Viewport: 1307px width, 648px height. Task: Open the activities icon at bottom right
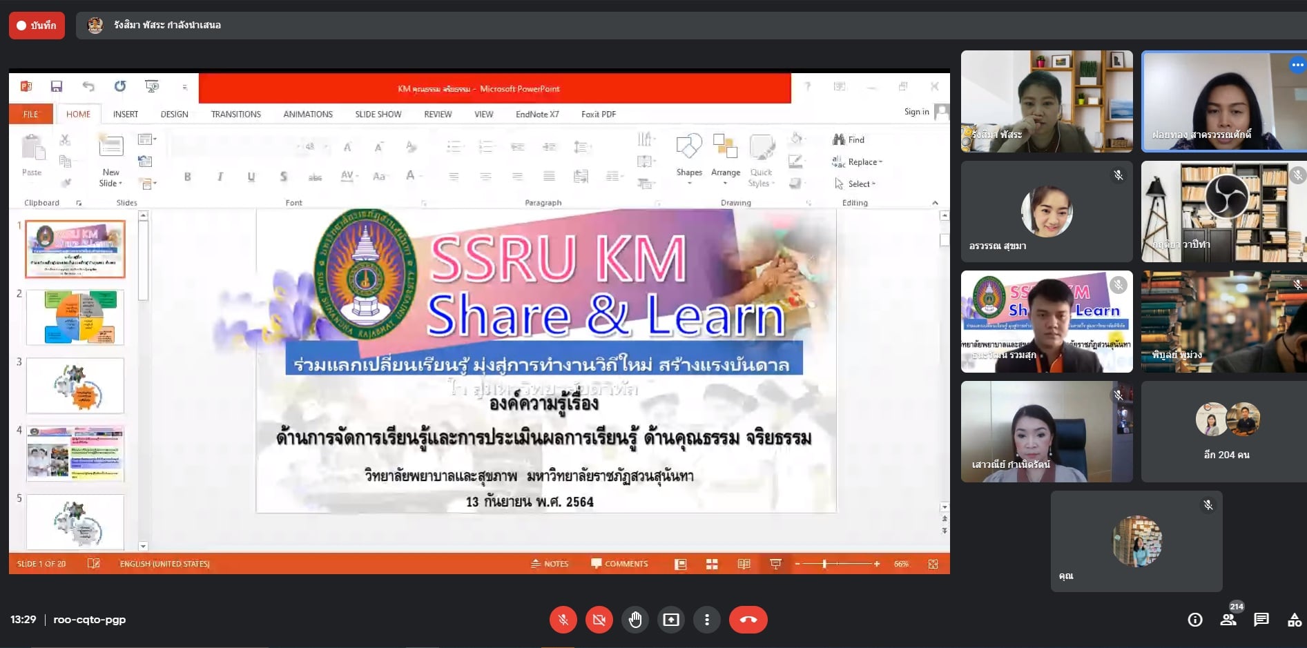coord(1294,620)
